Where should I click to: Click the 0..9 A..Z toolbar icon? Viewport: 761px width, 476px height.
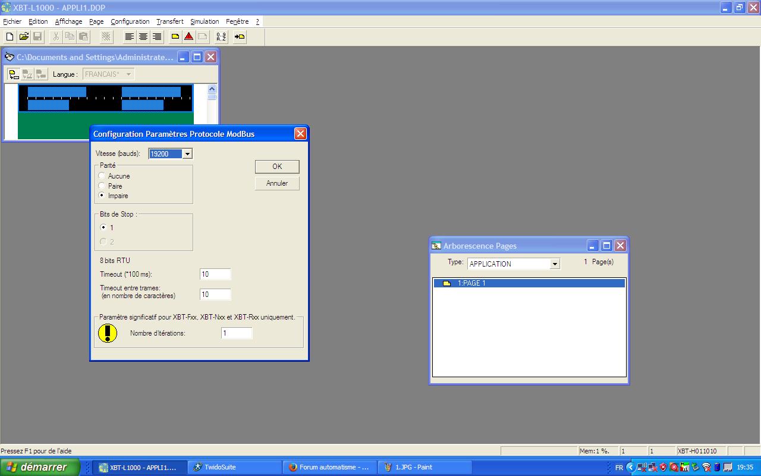pyautogui.click(x=221, y=37)
